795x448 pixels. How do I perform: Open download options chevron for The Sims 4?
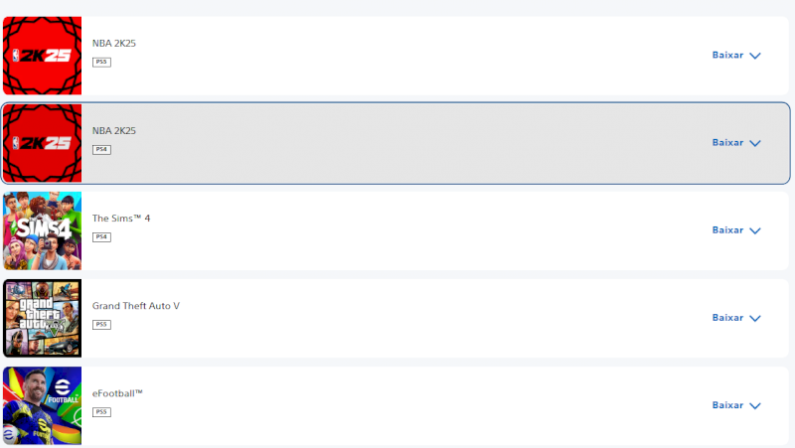point(755,230)
